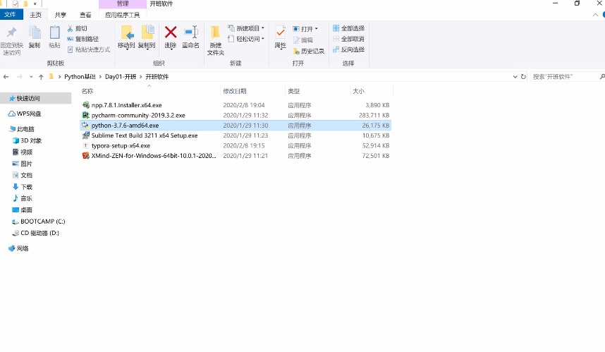Select XMind-ZEN-for-Windows installer file

tap(236, 156)
